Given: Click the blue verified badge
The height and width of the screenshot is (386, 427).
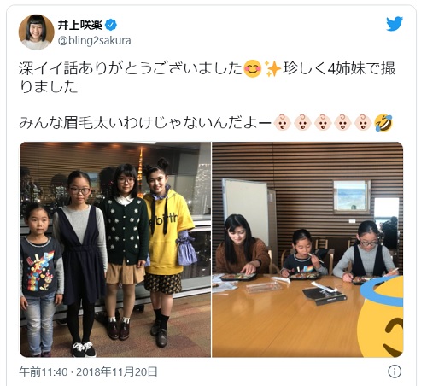Looking at the screenshot, I should (111, 26).
